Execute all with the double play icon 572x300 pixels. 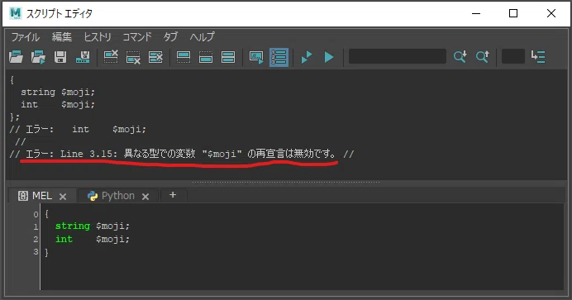[307, 57]
